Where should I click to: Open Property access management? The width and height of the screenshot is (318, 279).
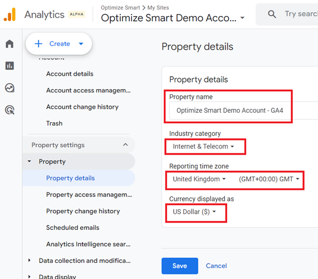point(89,195)
